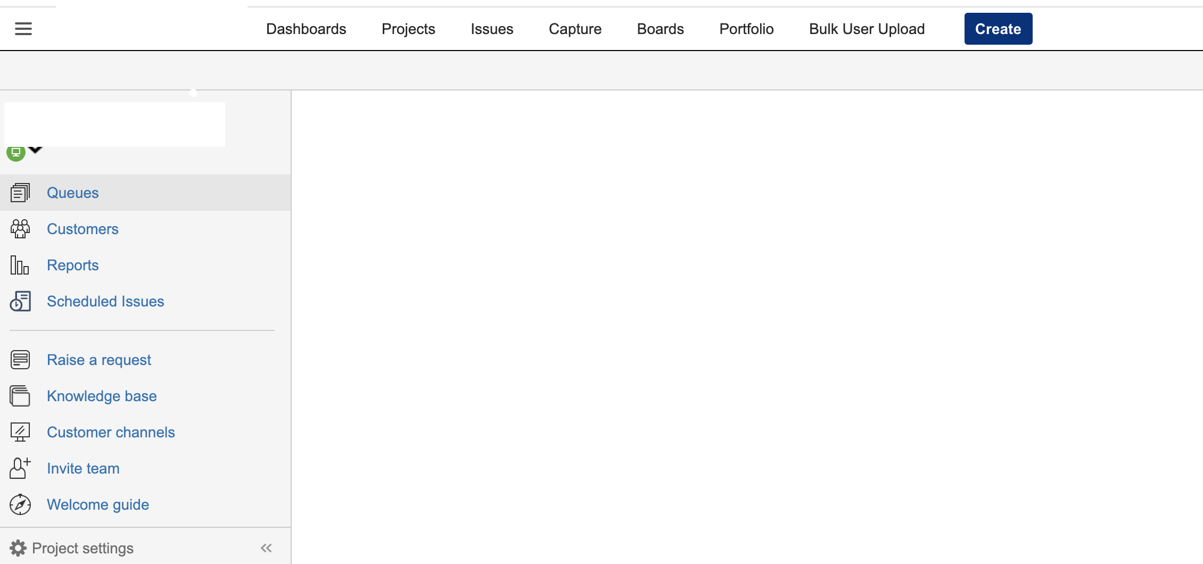
Task: Open Knowledge base via its book icon
Action: (x=20, y=396)
